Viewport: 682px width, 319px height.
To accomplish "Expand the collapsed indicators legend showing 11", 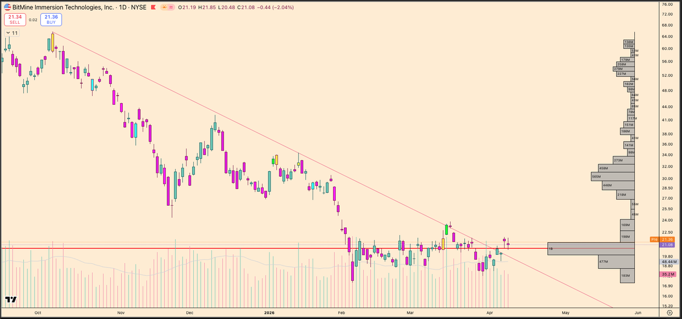I will [11, 34].
